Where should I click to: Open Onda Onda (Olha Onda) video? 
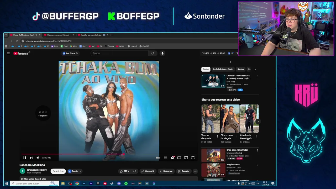[x=213, y=155]
